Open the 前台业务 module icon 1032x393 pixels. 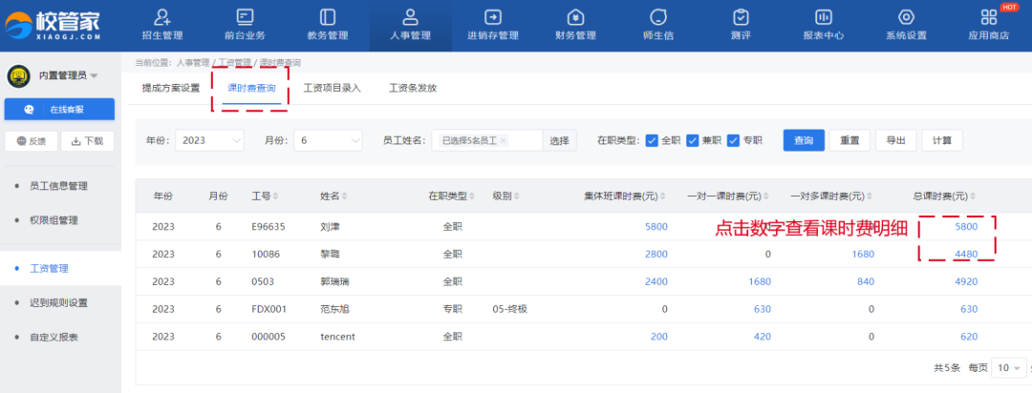tap(245, 17)
